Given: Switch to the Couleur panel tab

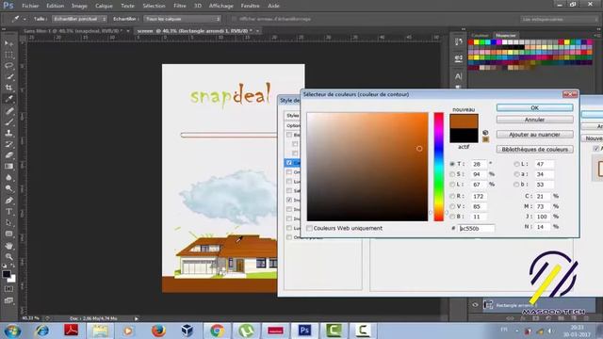Looking at the screenshot, I should pos(480,36).
